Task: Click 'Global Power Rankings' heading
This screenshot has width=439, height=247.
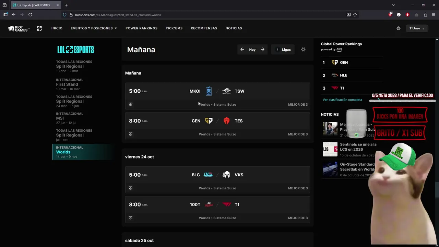Action: [341, 44]
